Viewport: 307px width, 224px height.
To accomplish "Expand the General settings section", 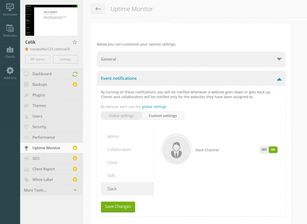I will click(x=191, y=59).
